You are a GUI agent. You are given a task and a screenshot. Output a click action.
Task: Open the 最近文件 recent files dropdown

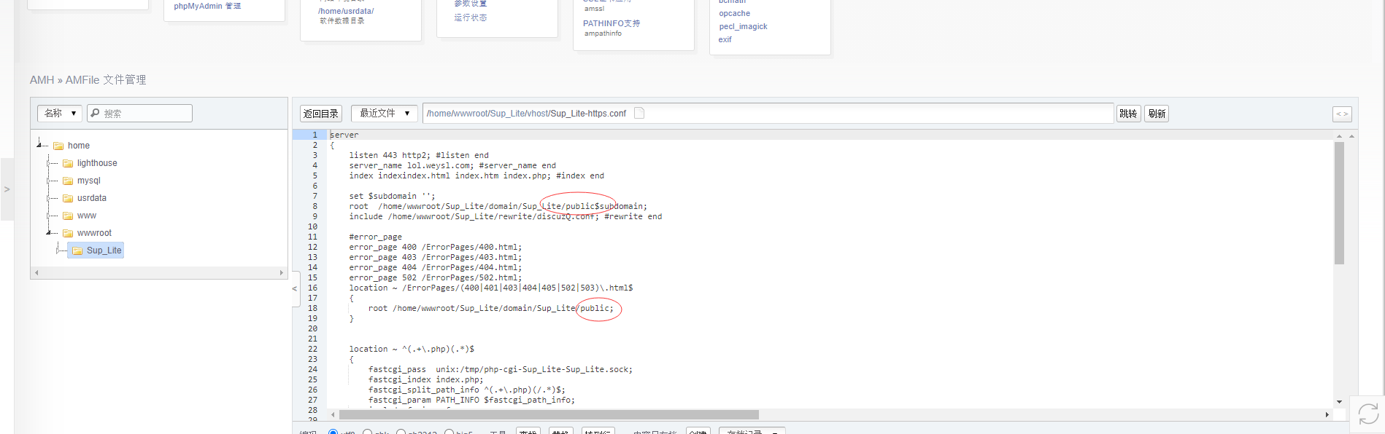pyautogui.click(x=384, y=113)
